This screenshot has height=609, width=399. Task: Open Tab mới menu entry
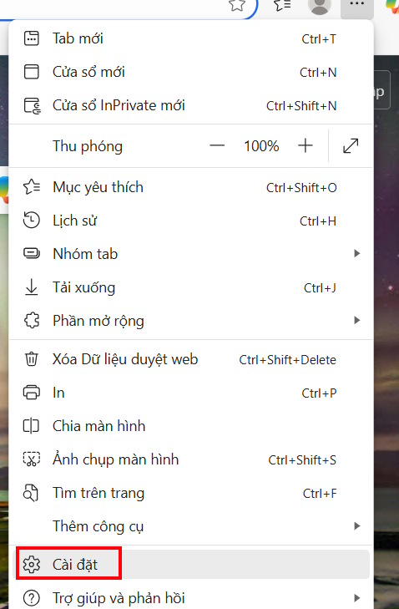[190, 38]
